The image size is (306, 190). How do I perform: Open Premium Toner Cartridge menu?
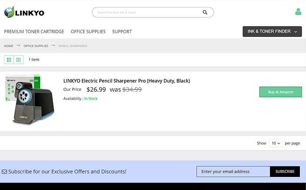pyautogui.click(x=34, y=31)
